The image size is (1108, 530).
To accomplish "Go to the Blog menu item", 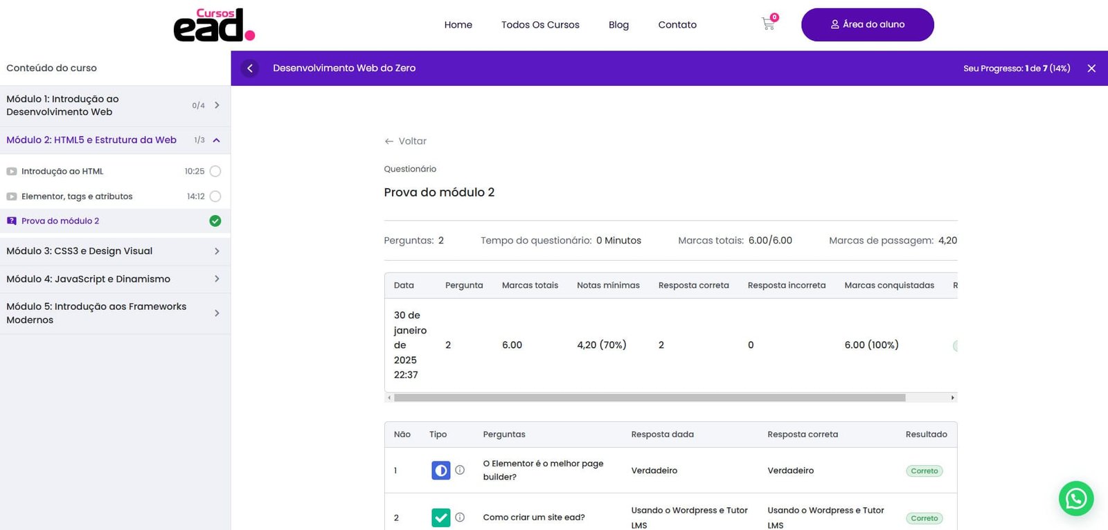I will 618,25.
